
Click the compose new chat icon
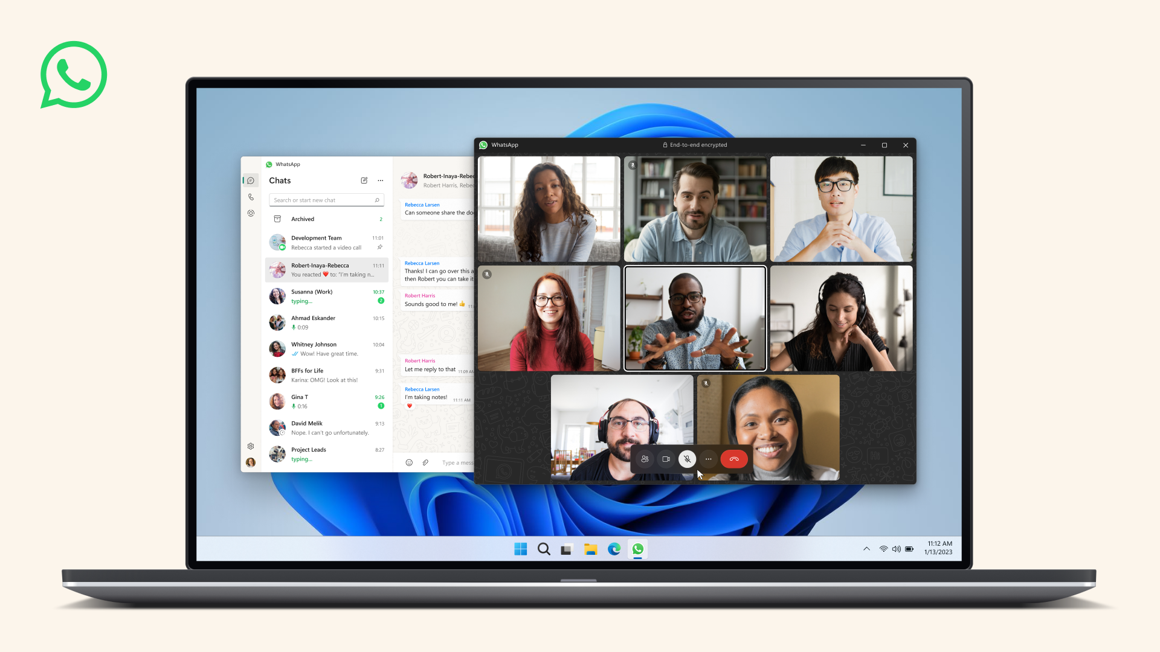pyautogui.click(x=365, y=180)
